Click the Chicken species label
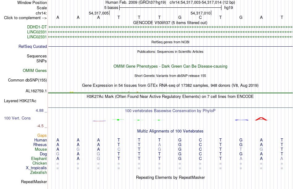The height and width of the screenshot is (189, 293). pos(39,163)
